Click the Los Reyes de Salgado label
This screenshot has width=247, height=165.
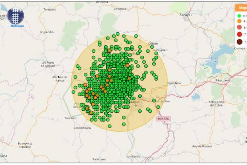coord(48,64)
